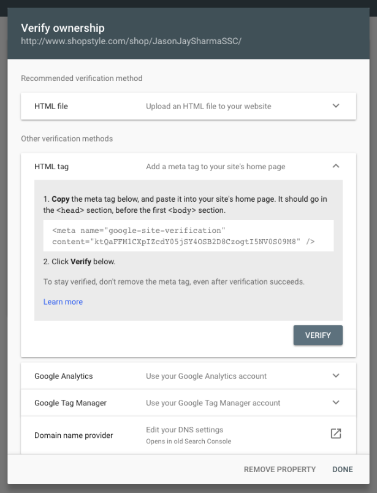Click the shopstyle property URL text
Screen dimensions: 377x493
click(x=131, y=42)
